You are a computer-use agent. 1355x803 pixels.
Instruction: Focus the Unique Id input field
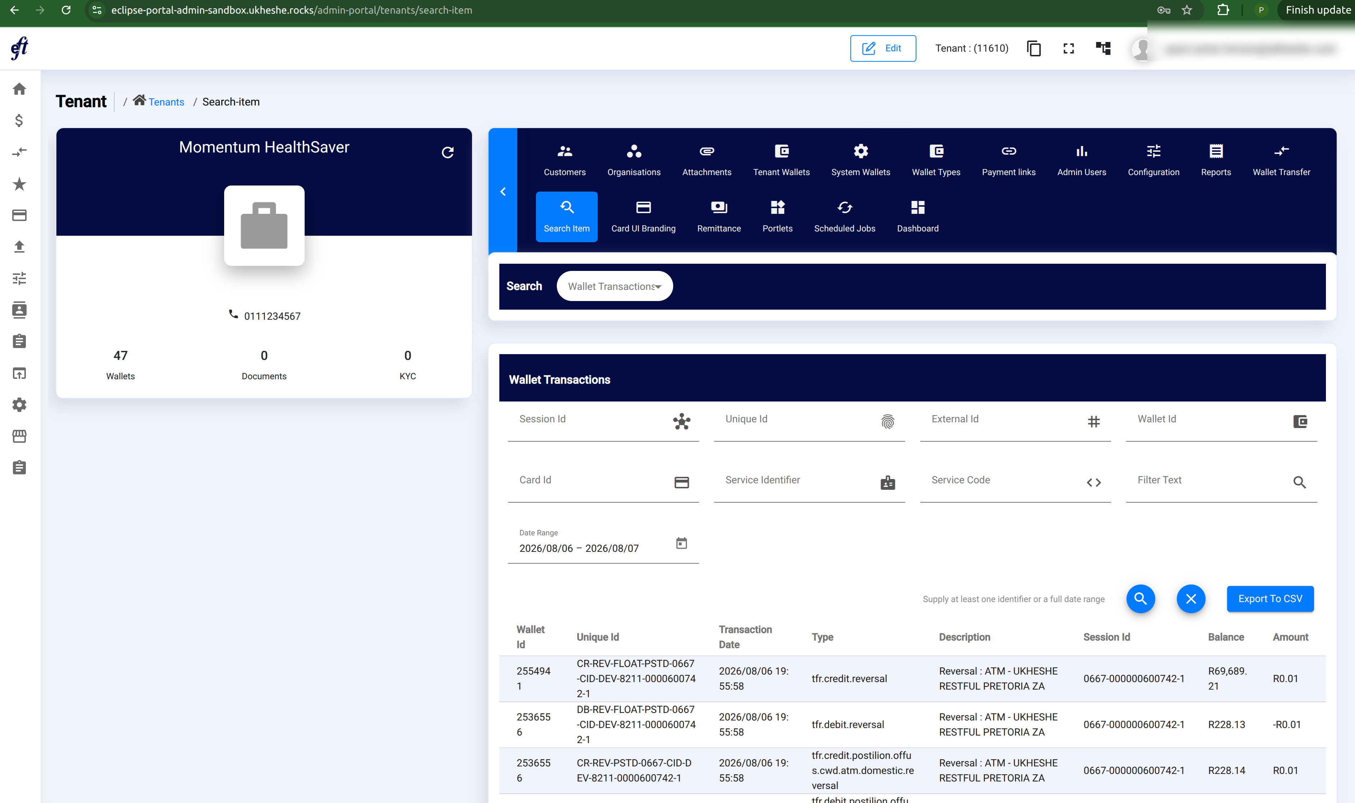coord(809,422)
